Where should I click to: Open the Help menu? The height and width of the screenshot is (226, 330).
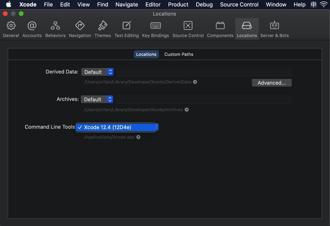pos(299,4)
